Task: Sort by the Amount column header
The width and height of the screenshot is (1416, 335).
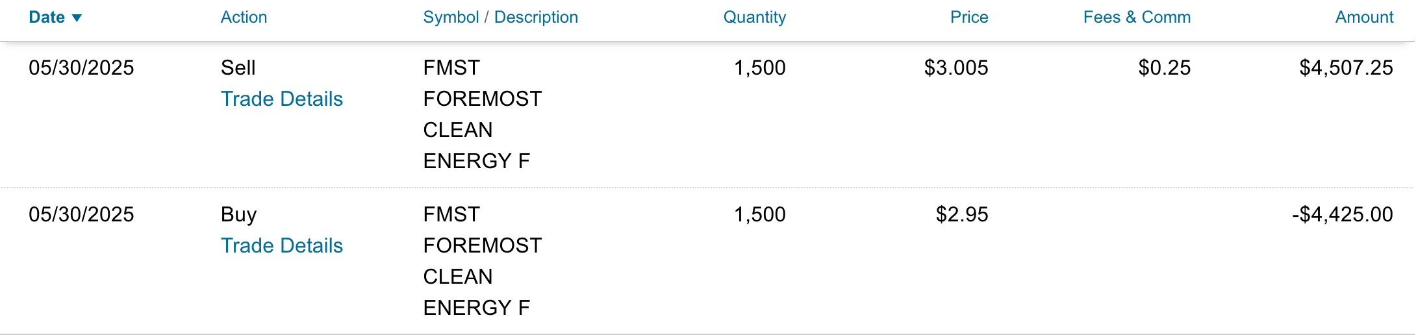Action: tap(1364, 18)
